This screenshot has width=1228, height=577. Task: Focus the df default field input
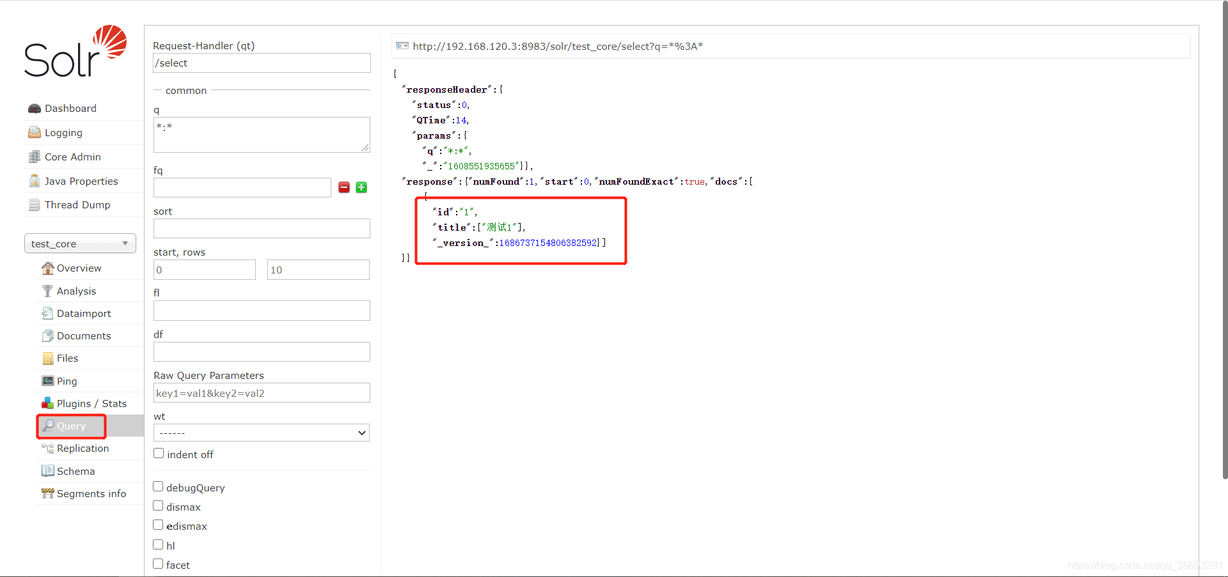coord(262,351)
